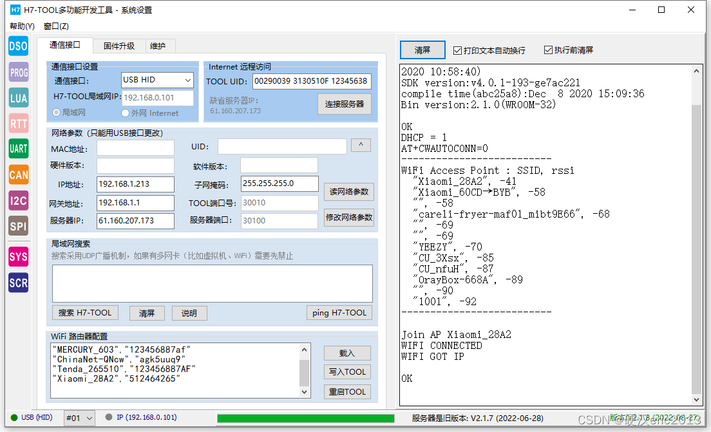Collapse UID section with caret button
Screen dimensions: 711x432
point(361,145)
